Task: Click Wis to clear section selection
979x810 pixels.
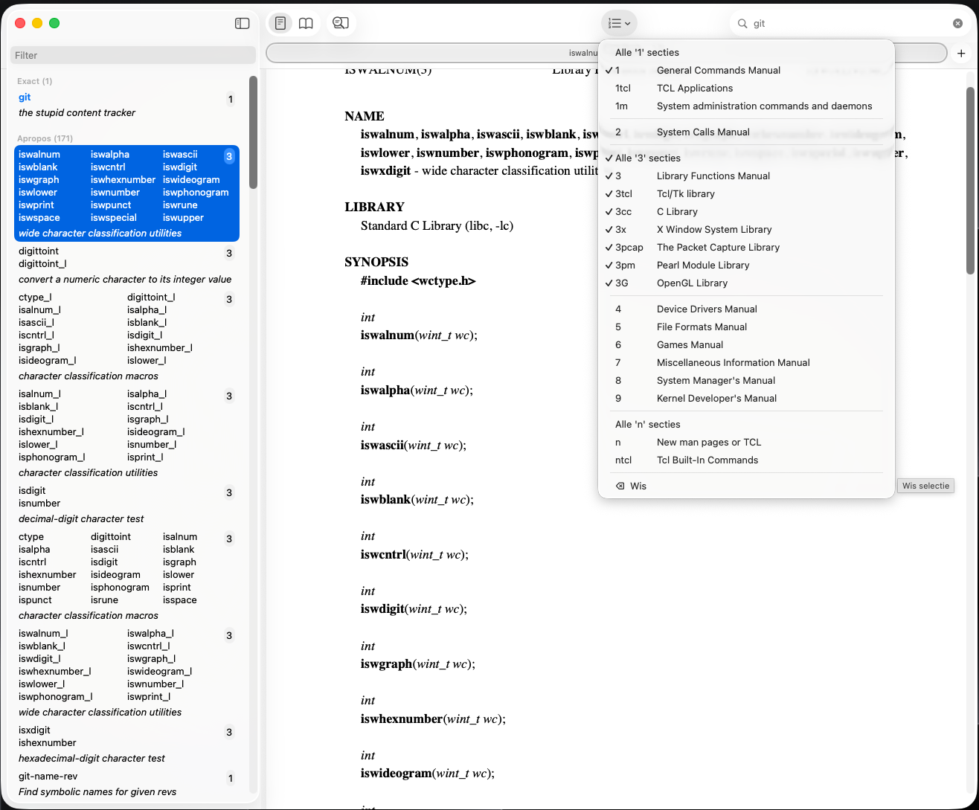Action: 746,486
